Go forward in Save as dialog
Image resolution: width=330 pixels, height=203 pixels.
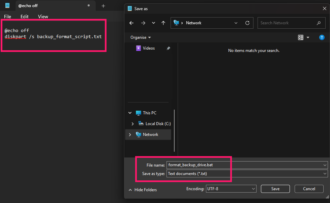point(143,23)
